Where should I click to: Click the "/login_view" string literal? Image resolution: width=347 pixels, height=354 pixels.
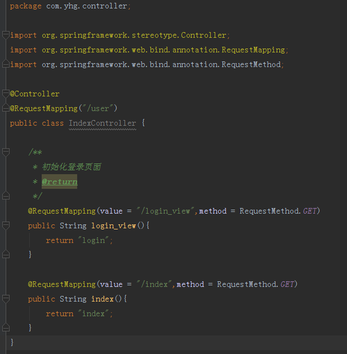pyautogui.click(x=166, y=211)
